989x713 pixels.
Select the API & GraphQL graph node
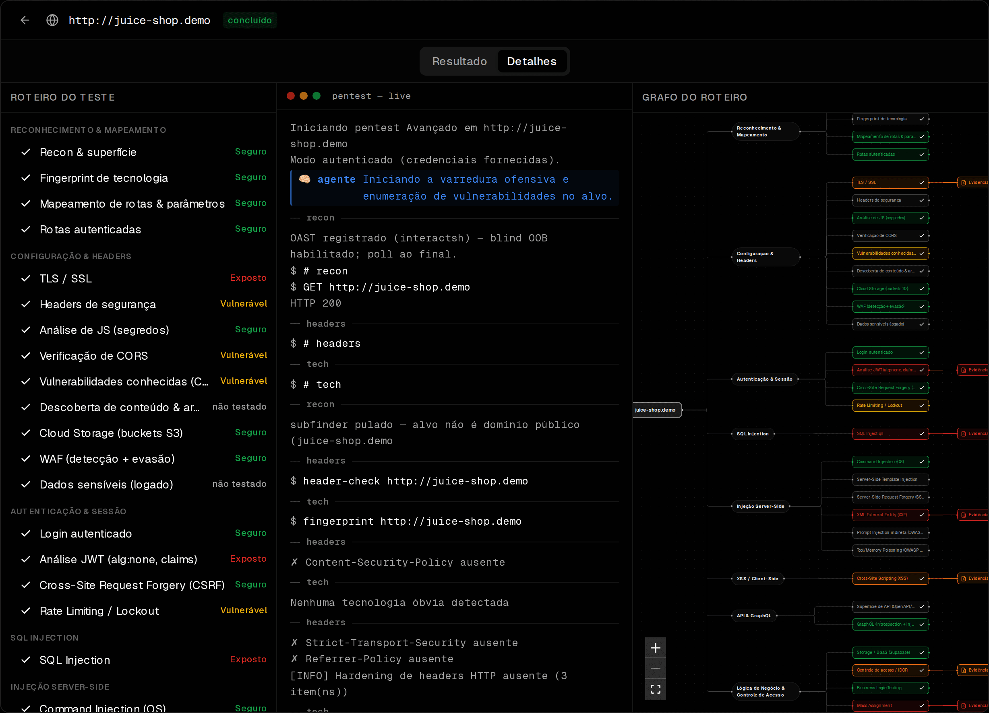point(754,615)
